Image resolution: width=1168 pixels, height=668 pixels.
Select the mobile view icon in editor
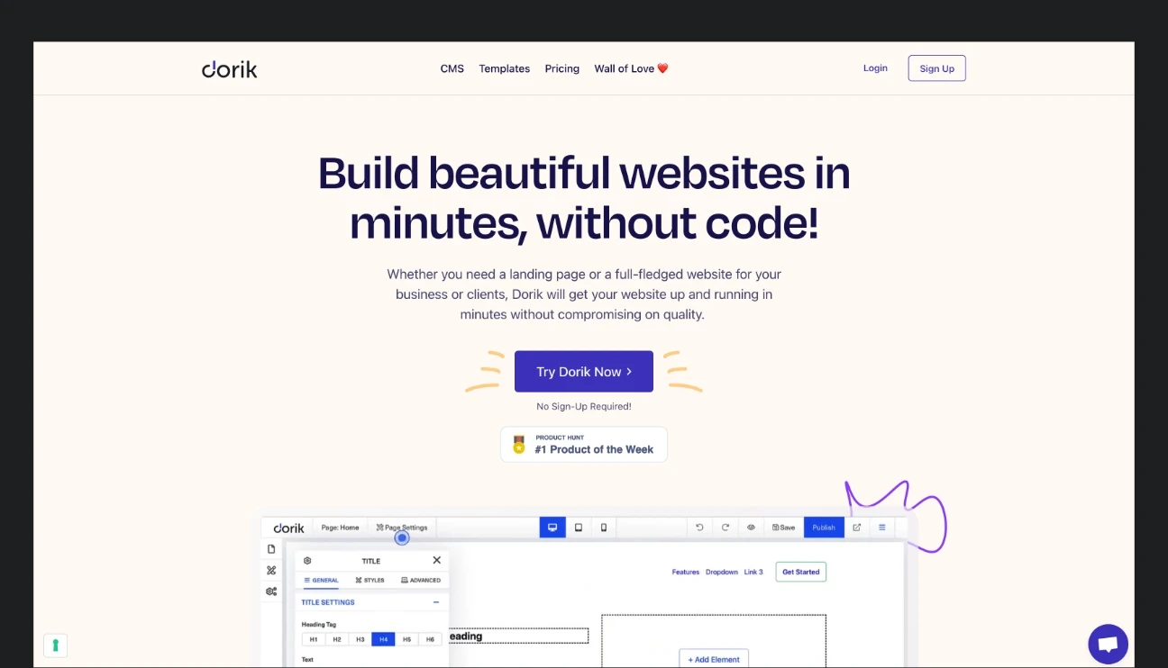(604, 528)
